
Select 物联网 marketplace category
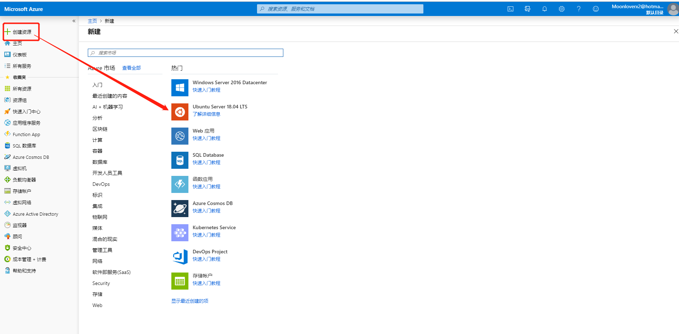click(x=100, y=217)
